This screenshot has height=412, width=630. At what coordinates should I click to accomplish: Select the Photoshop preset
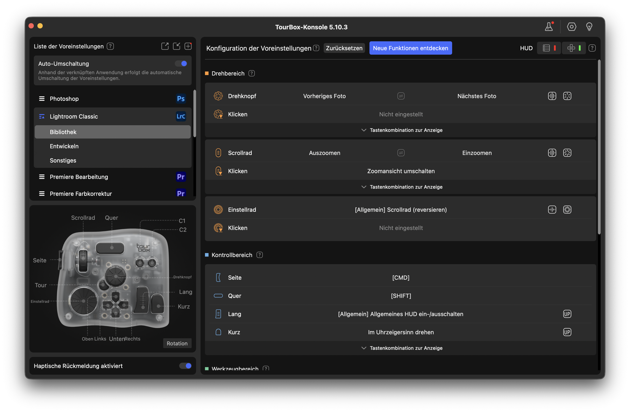click(x=64, y=99)
